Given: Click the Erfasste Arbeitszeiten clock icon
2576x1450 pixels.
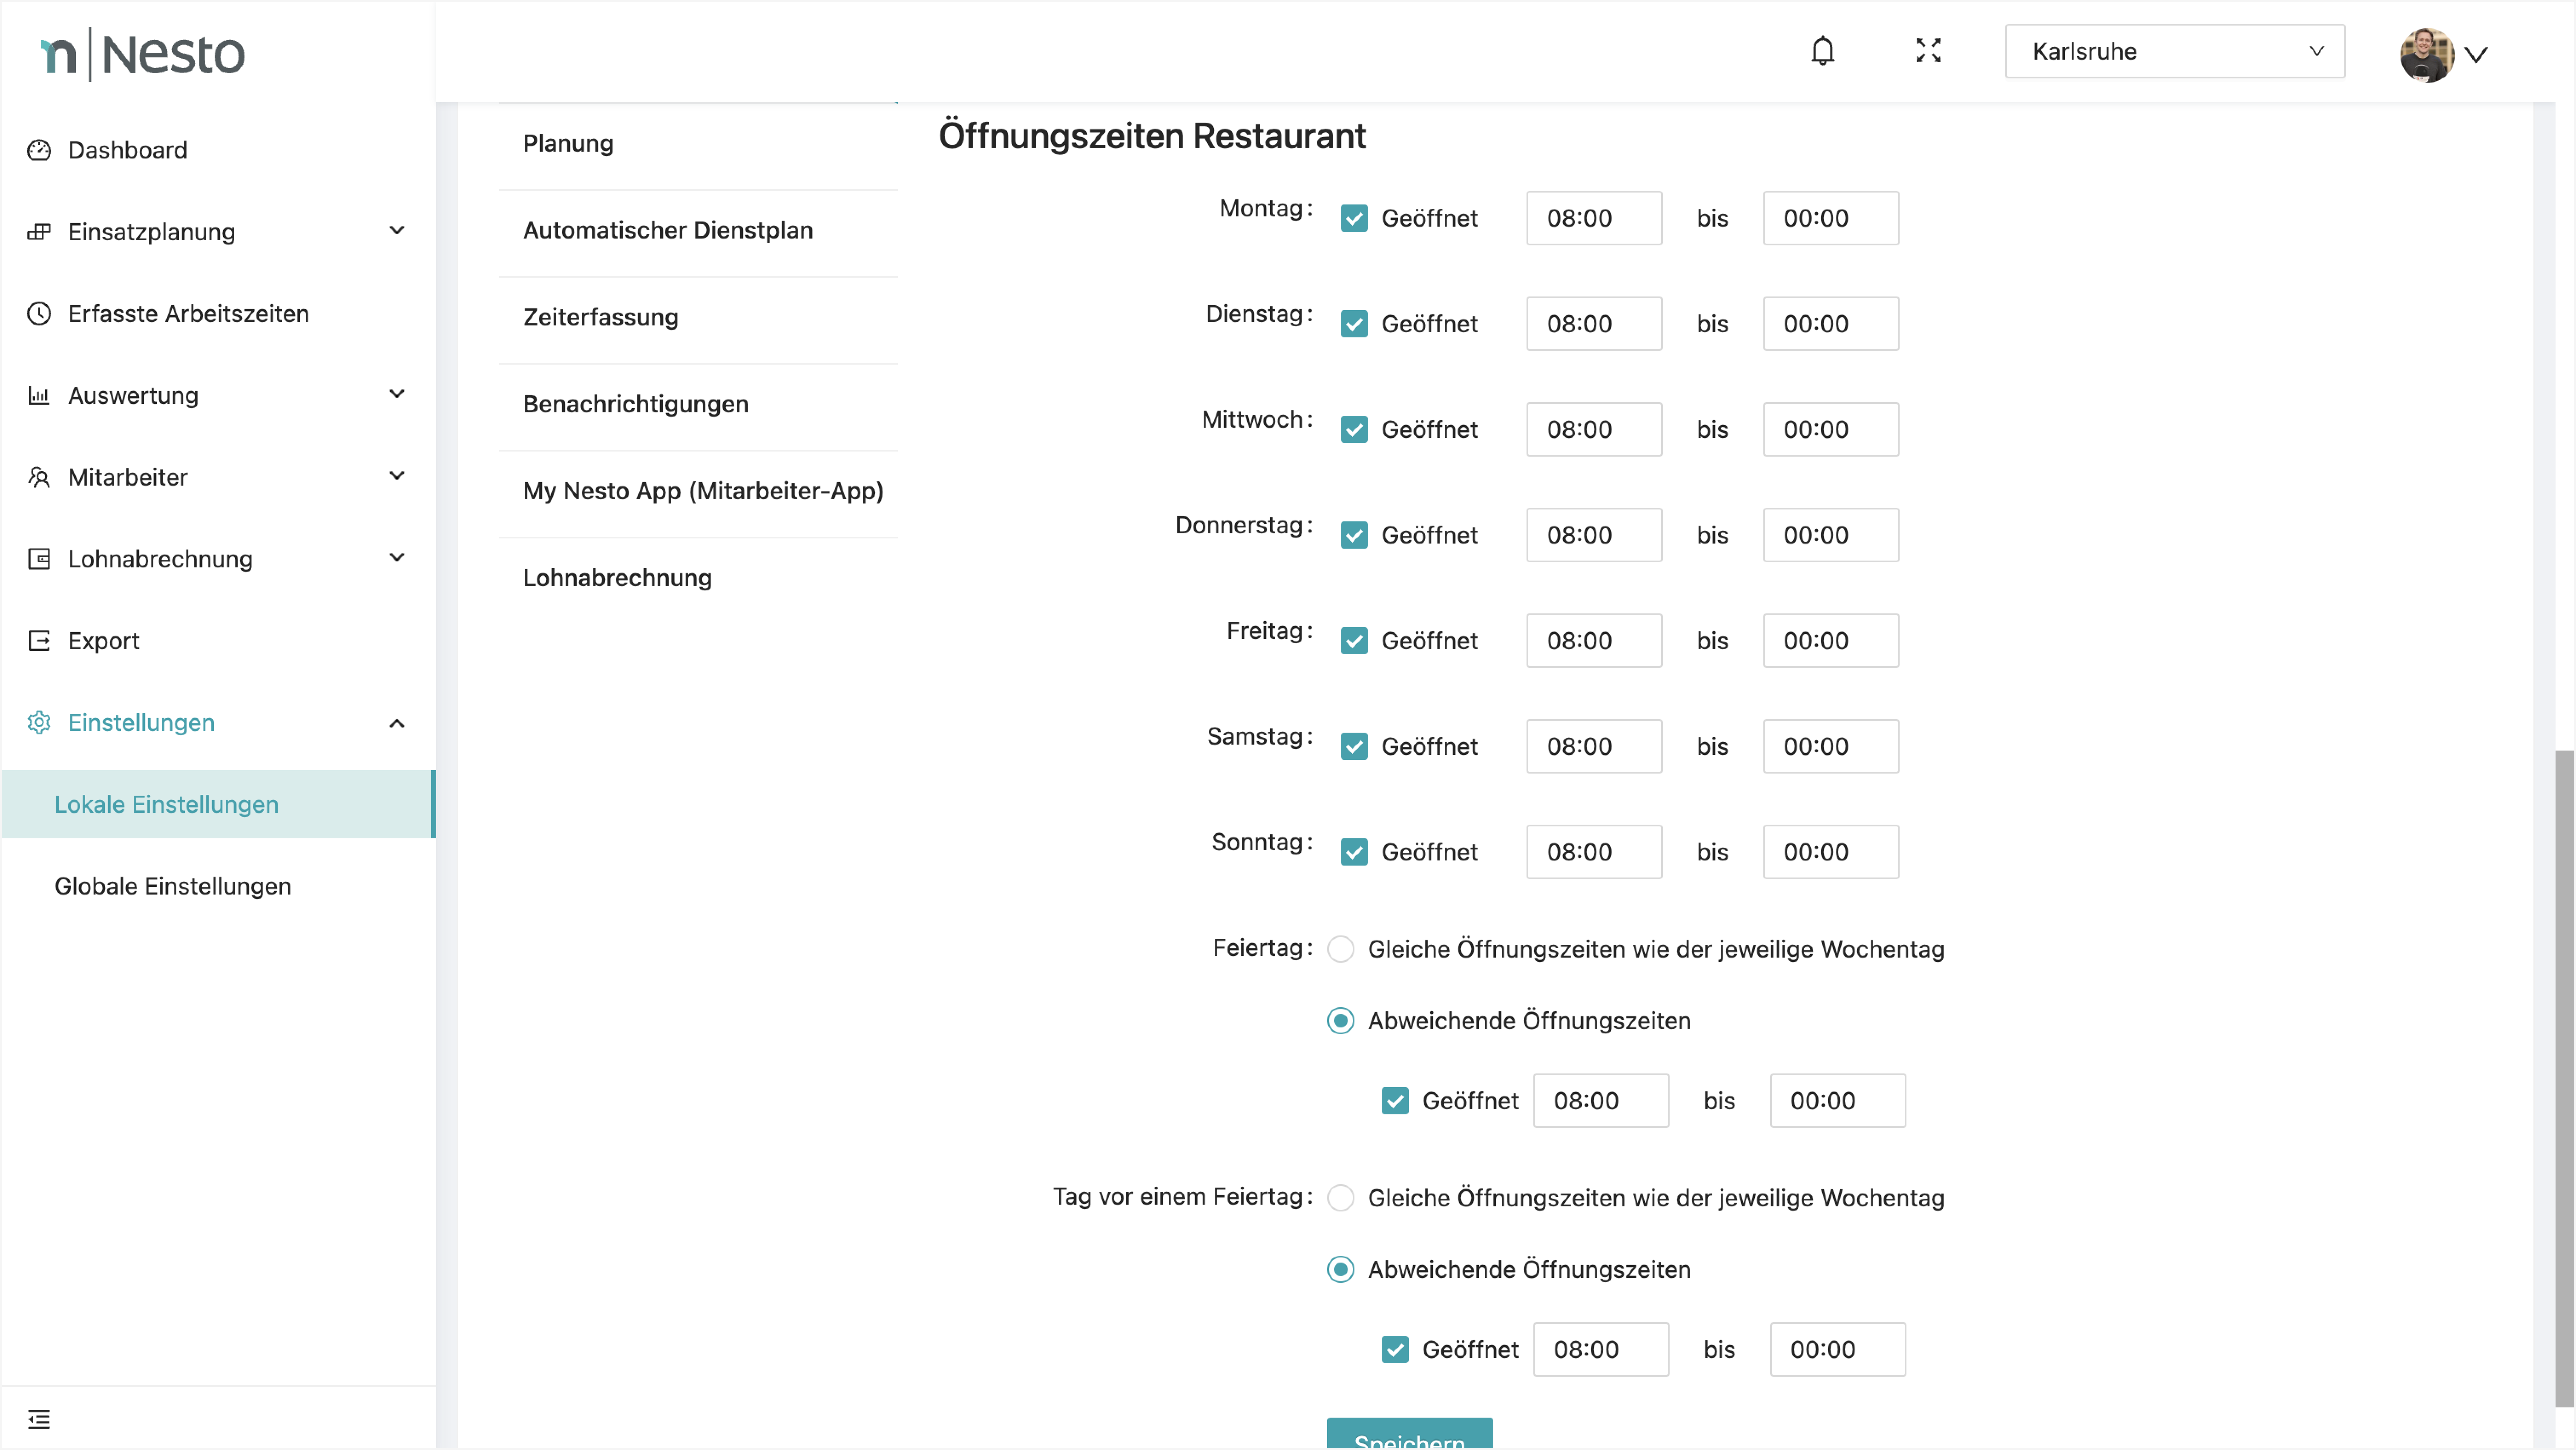Looking at the screenshot, I should click(x=39, y=314).
